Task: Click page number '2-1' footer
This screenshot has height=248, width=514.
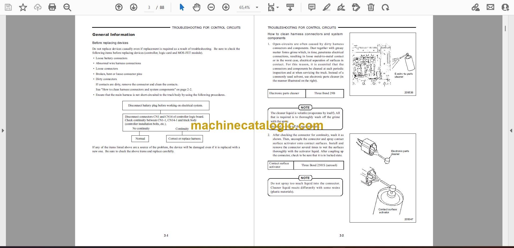Action: (166, 235)
